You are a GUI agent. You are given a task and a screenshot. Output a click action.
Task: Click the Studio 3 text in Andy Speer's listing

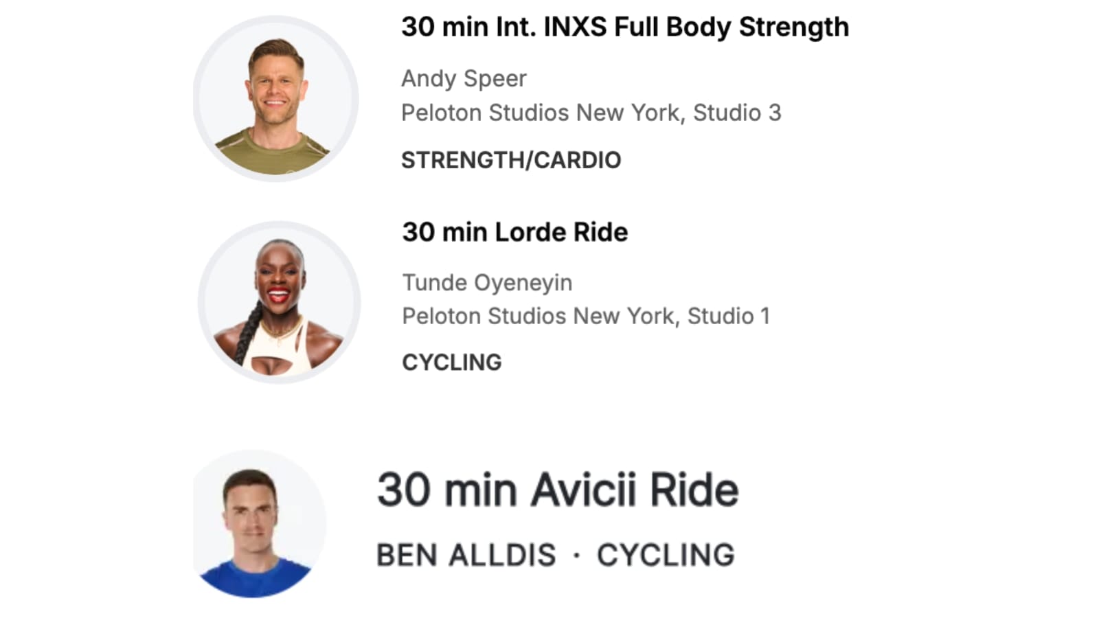tap(737, 113)
